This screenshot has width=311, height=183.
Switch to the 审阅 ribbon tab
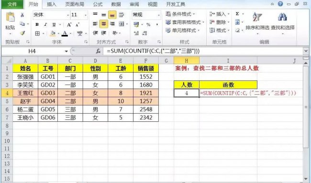[134, 4]
